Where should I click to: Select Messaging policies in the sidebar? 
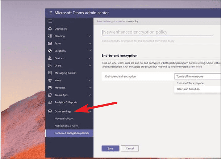(66, 73)
